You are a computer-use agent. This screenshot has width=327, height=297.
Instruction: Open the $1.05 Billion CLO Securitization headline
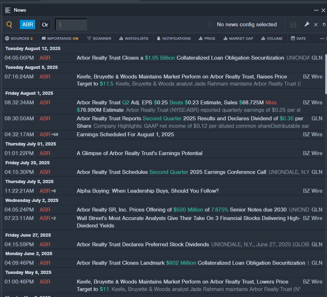[x=180, y=58]
